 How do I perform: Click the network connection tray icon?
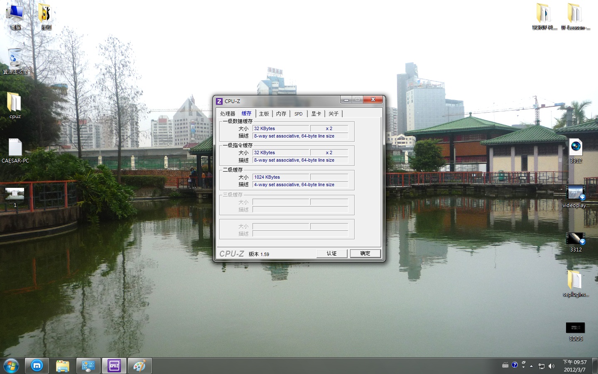coord(541,366)
